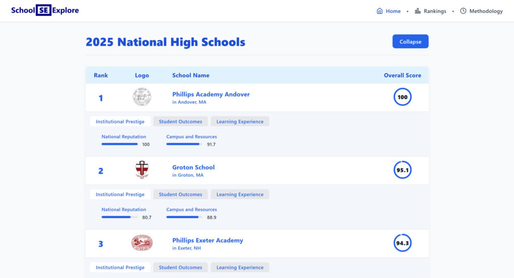This screenshot has width=514, height=278.
Task: Click the 94.3 overall score circle
Action: pyautogui.click(x=402, y=243)
